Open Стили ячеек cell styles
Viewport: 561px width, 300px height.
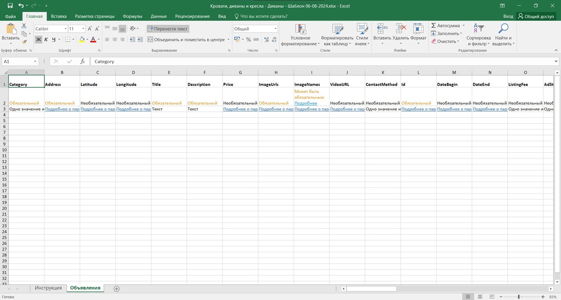362,35
